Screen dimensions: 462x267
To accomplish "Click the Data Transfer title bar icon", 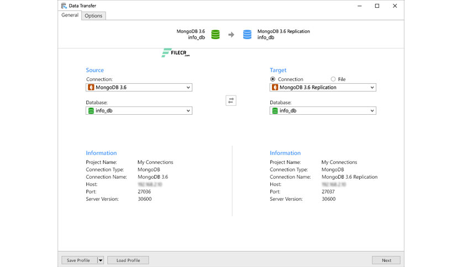I will click(64, 6).
